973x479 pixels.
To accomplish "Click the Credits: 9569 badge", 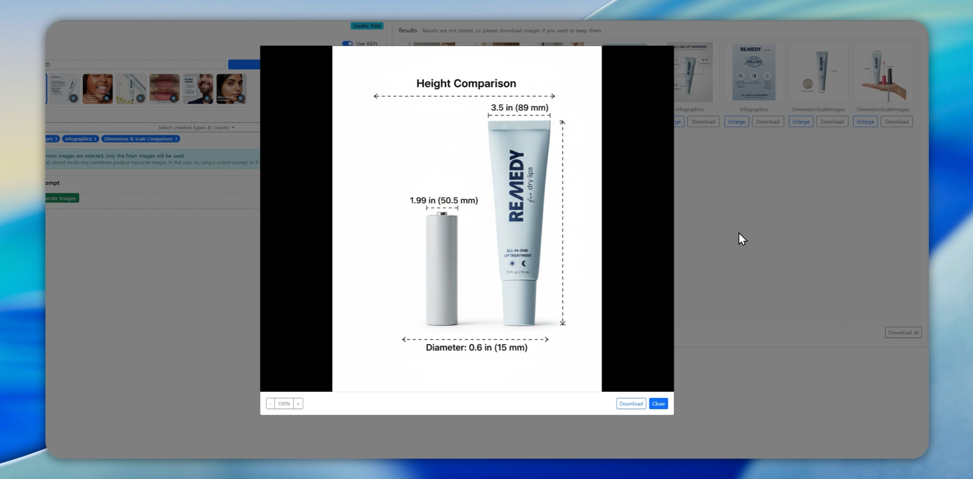I will point(366,26).
